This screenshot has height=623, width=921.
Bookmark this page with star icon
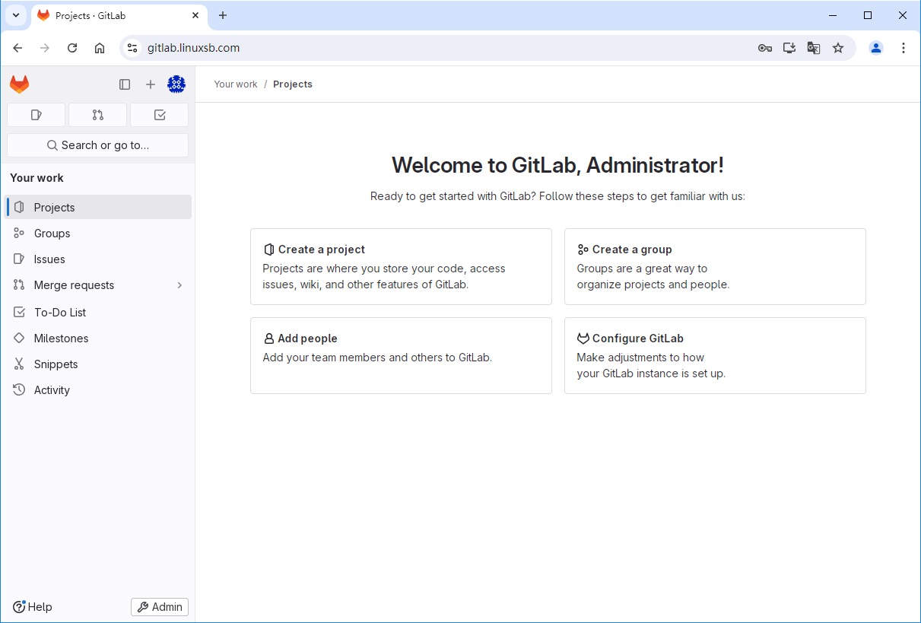838,48
